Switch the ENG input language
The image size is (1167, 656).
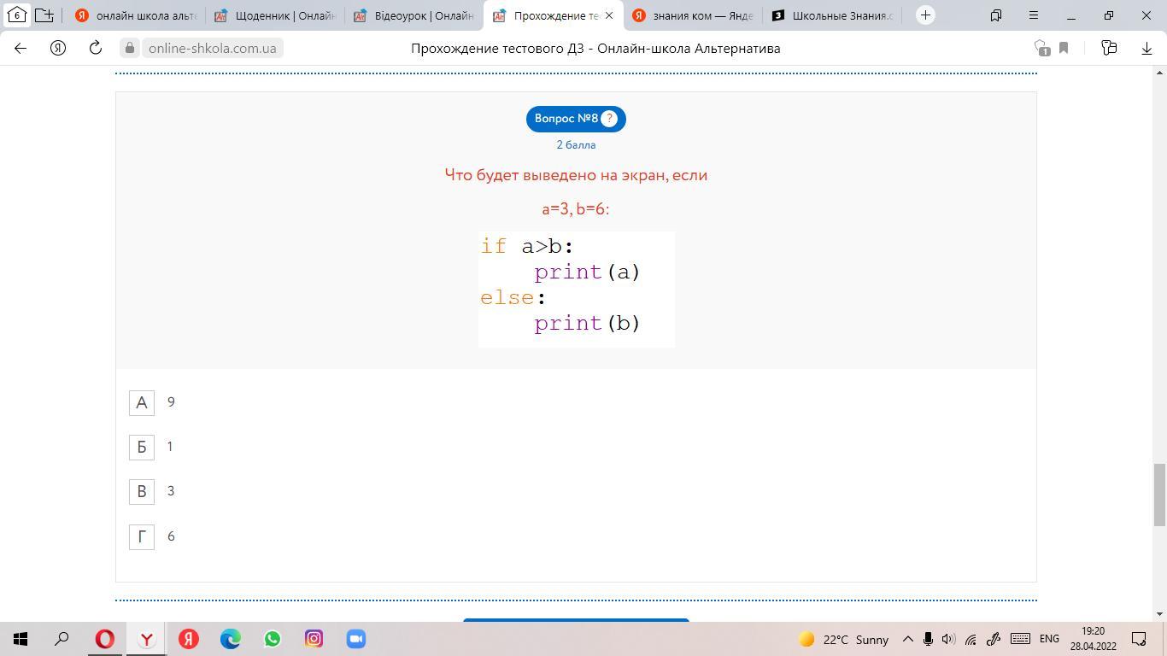pyautogui.click(x=1049, y=639)
